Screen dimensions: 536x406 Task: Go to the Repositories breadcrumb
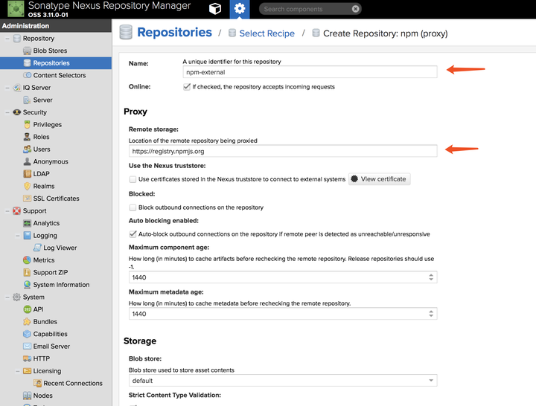pos(174,33)
